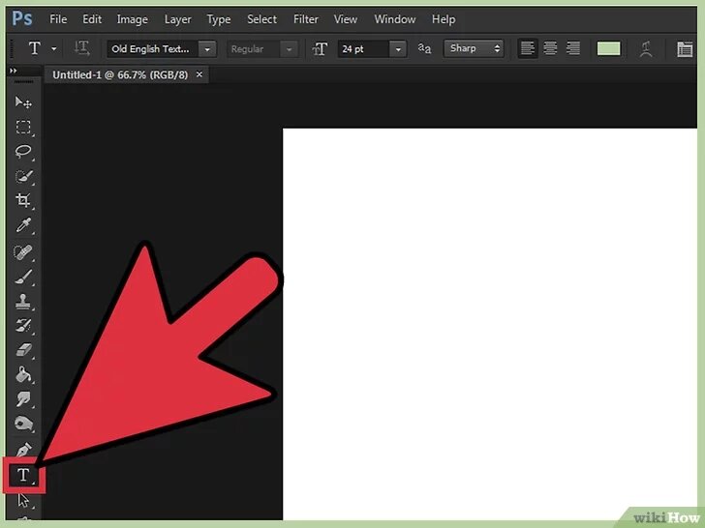Open the font family dropdown arrow
705x528 pixels.
(x=207, y=49)
